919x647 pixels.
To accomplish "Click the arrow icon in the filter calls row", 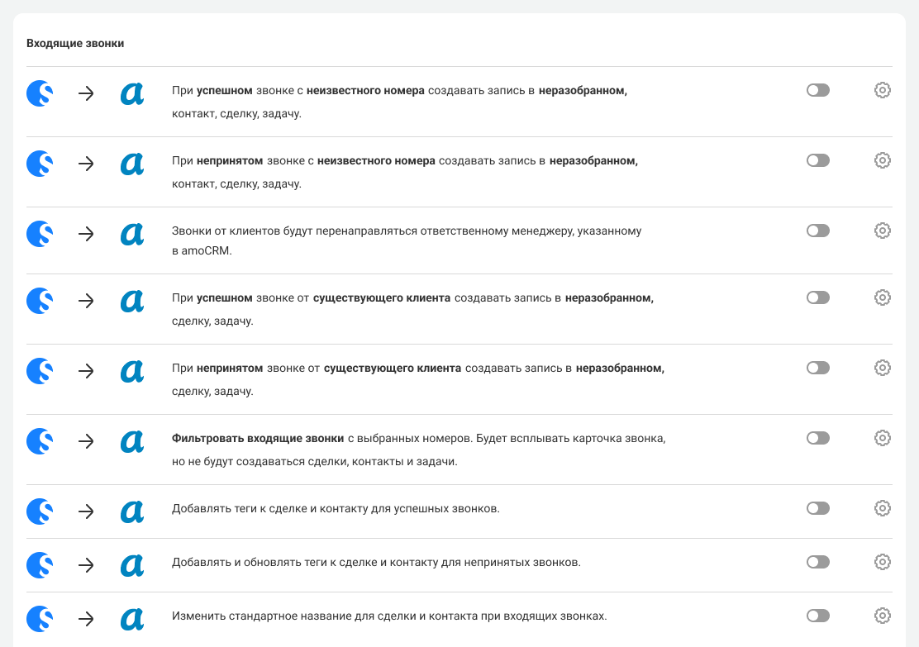I will point(86,441).
